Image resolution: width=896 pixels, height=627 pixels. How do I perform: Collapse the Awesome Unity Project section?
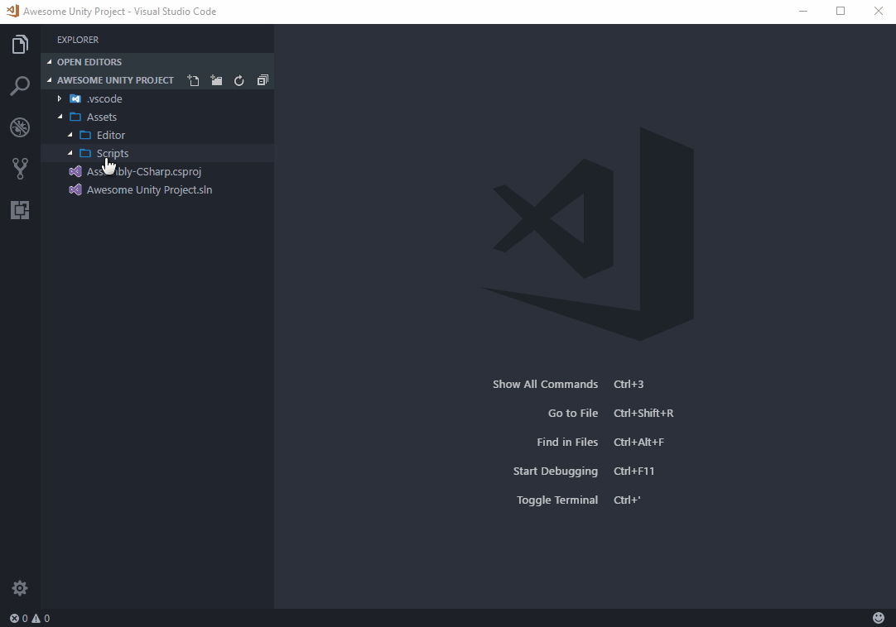(50, 80)
